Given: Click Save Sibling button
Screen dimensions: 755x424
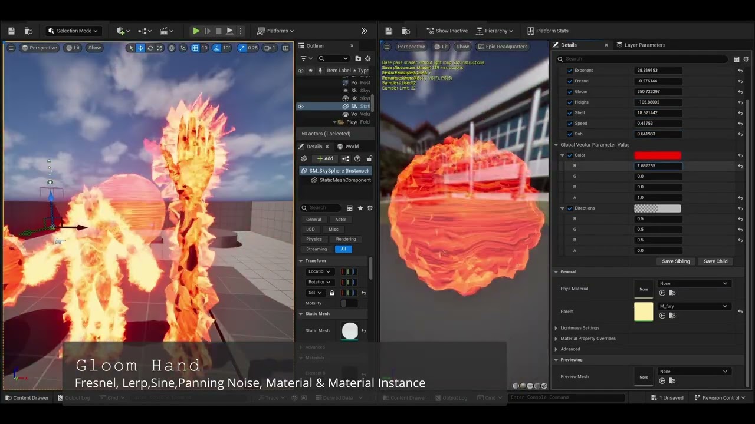Looking at the screenshot, I should pos(676,261).
